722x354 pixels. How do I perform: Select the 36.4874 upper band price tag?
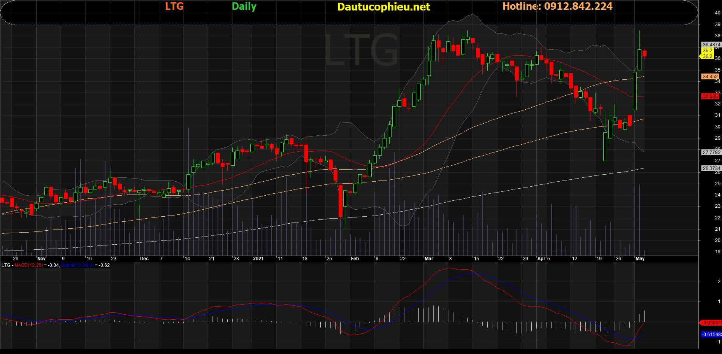tap(711, 45)
